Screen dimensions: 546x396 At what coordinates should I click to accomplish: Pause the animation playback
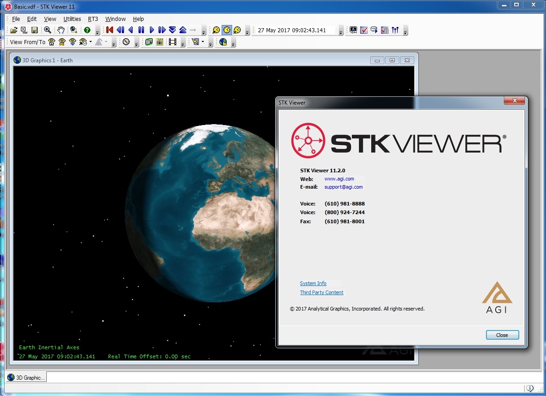point(141,30)
